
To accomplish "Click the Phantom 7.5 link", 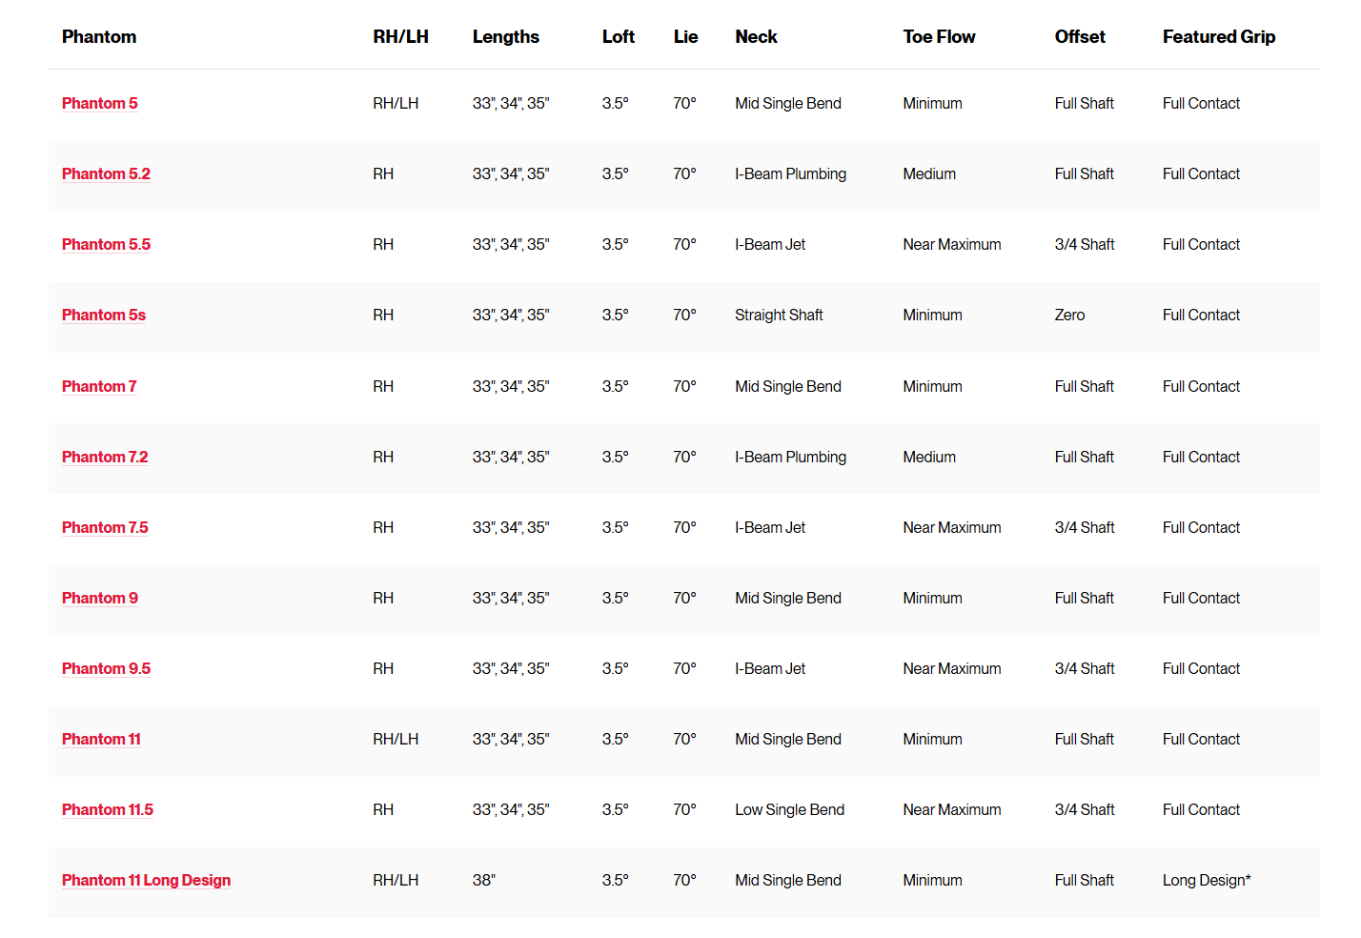I will point(105,527).
